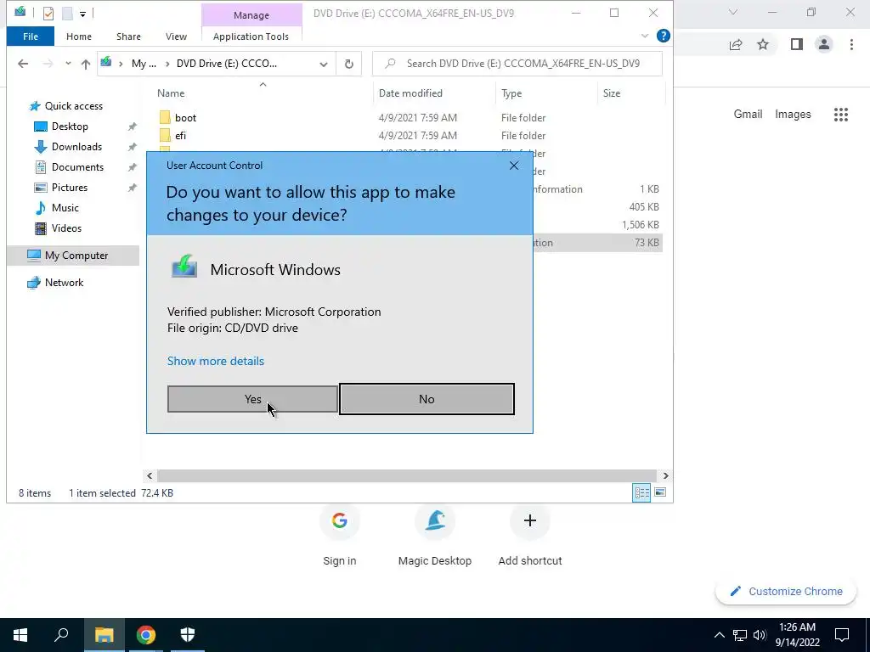The height and width of the screenshot is (652, 870).
Task: Open Google apps grid in Chrome
Action: click(x=840, y=115)
